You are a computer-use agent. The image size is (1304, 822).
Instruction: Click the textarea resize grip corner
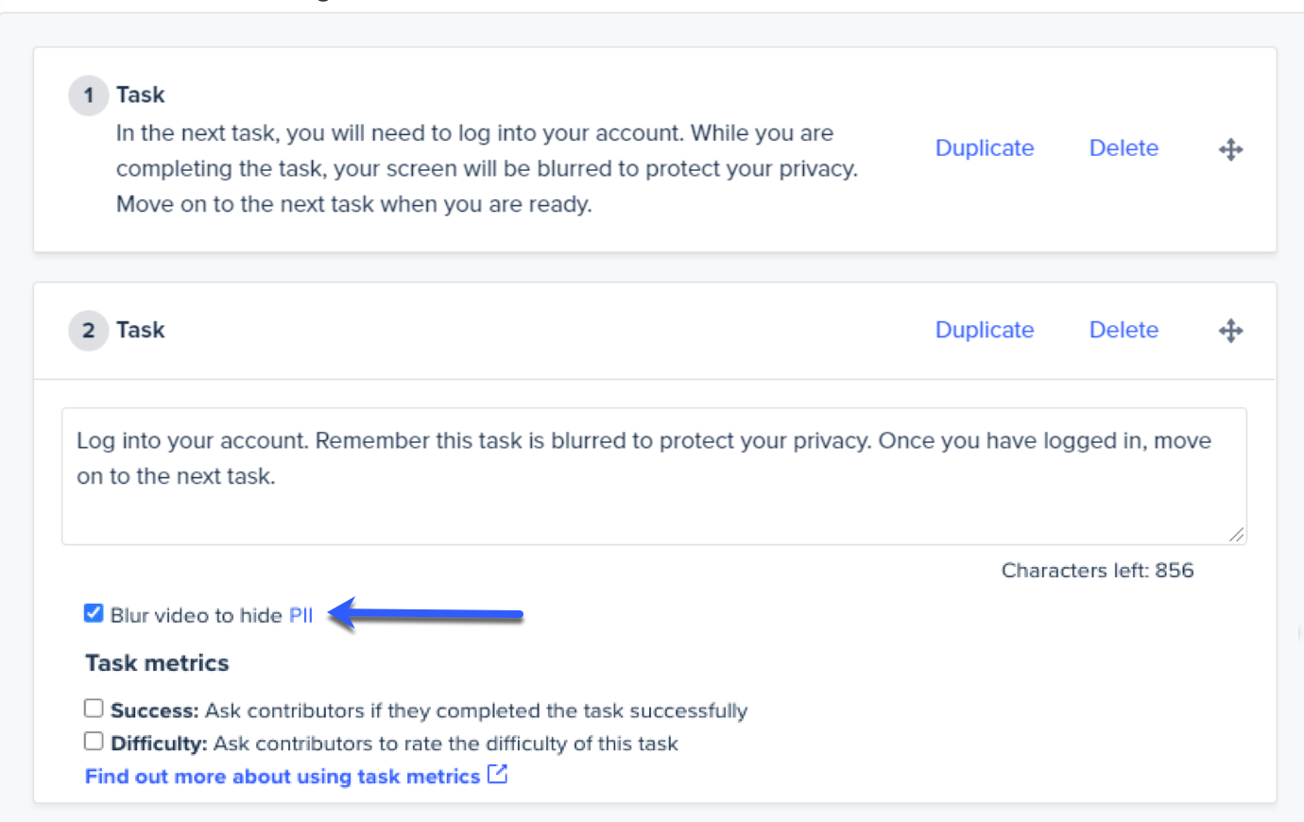(x=1237, y=535)
